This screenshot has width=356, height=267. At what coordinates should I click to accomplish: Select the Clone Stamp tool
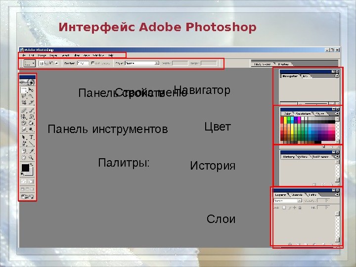point(24,117)
